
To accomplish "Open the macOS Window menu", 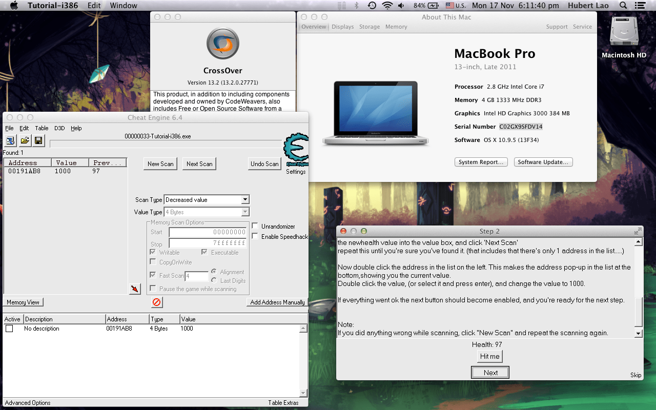I will 124,5.
